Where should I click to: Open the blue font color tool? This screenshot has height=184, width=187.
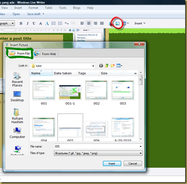47,23
